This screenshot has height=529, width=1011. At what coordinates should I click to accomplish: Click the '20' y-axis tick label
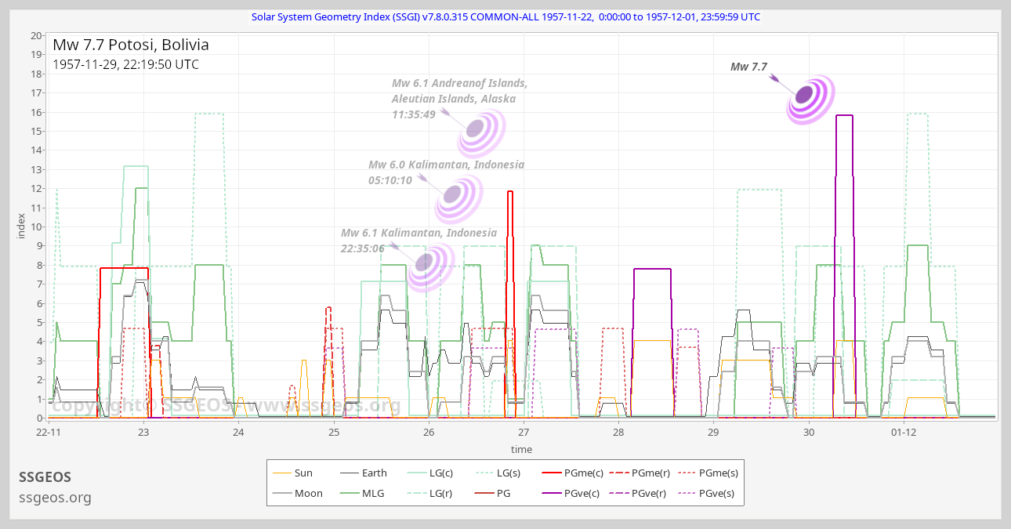[36, 35]
